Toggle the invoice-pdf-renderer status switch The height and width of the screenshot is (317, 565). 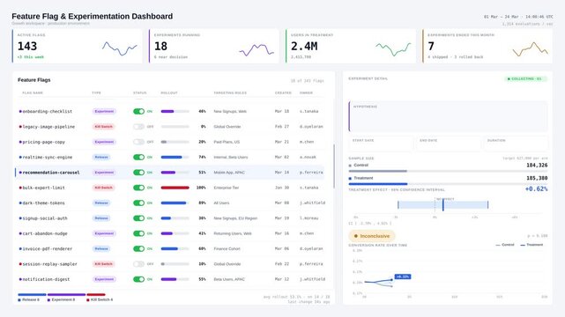pyautogui.click(x=138, y=248)
